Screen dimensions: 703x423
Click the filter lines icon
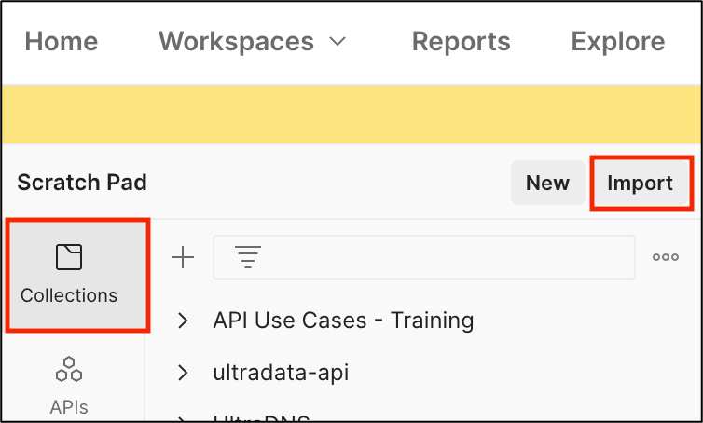[248, 257]
